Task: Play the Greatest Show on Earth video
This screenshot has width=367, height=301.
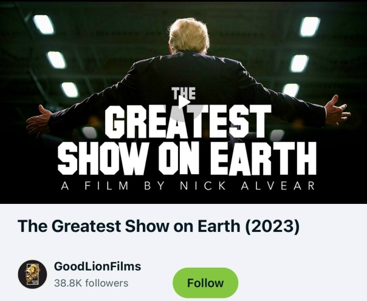Action: 184,102
